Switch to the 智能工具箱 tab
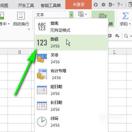This screenshot has width=132, height=132. 51,5
